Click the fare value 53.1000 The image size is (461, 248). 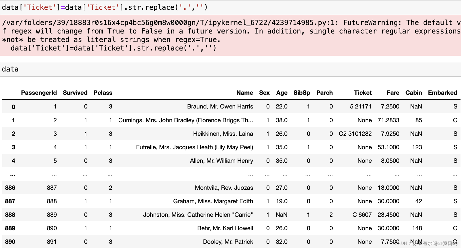click(x=388, y=147)
